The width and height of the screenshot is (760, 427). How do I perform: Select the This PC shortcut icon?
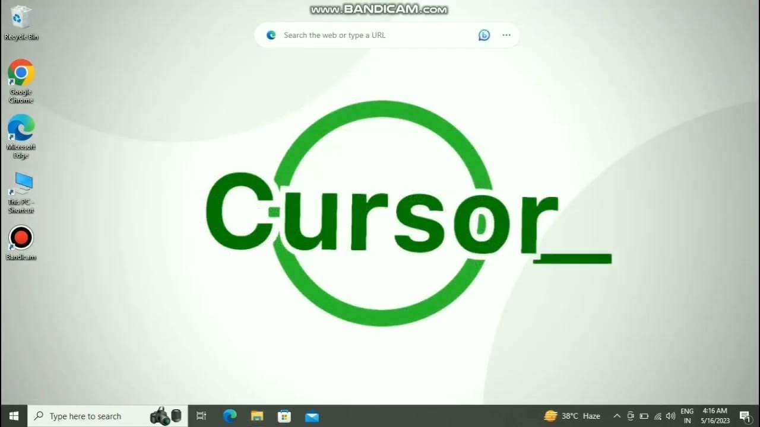(x=21, y=193)
